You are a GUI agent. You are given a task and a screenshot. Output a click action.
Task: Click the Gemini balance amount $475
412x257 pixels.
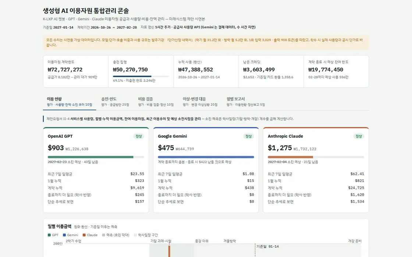point(166,148)
